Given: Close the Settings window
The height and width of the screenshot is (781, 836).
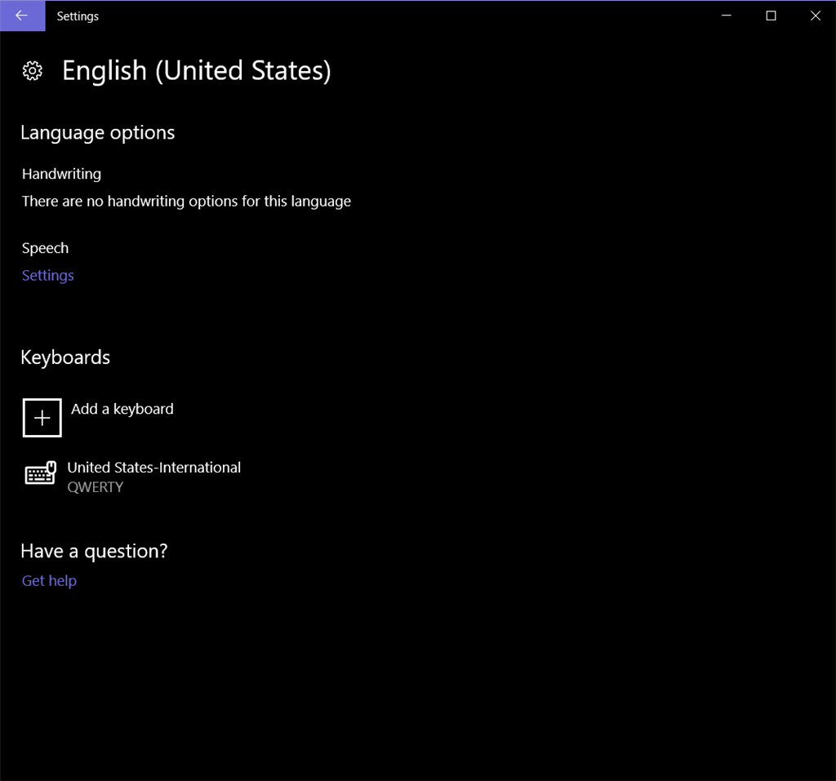Looking at the screenshot, I should (x=816, y=16).
